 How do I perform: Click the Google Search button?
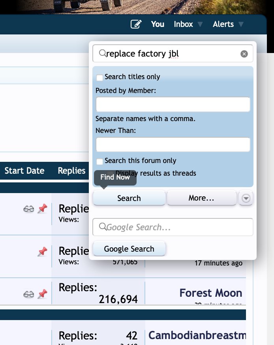129,249
